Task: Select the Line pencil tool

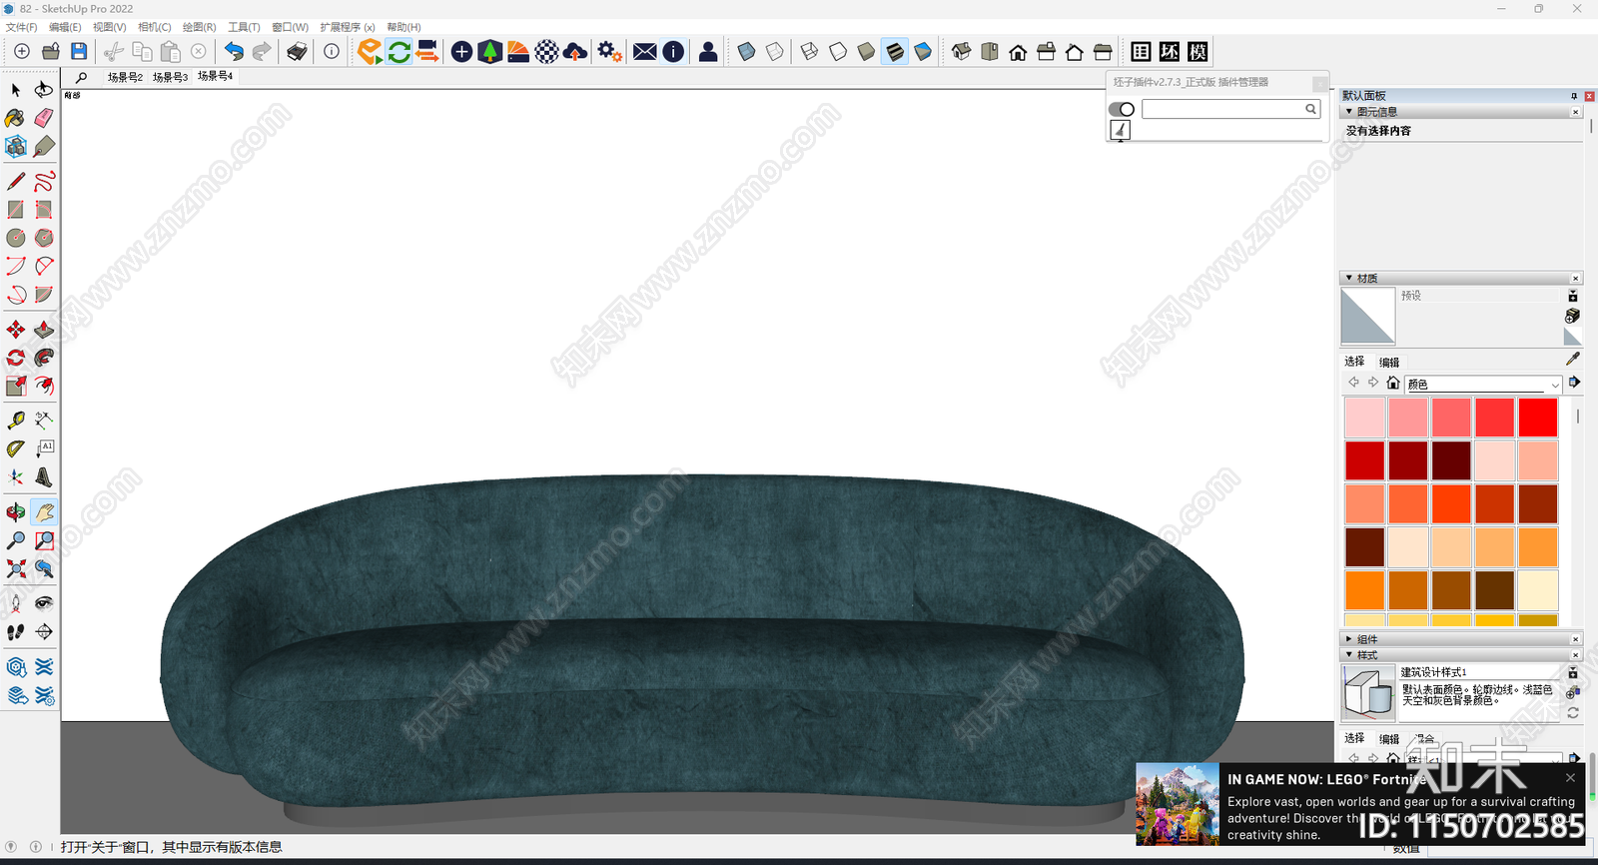Action: pos(16,182)
